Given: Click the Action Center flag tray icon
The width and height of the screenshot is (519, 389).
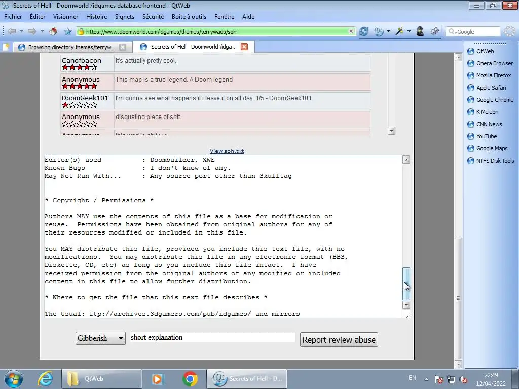Looking at the screenshot, I should pos(438,379).
